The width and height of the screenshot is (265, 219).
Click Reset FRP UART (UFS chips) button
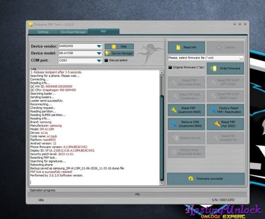[225, 82]
